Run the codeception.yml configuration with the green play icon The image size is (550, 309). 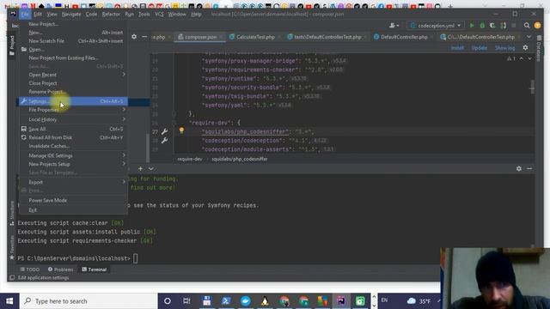(x=472, y=26)
